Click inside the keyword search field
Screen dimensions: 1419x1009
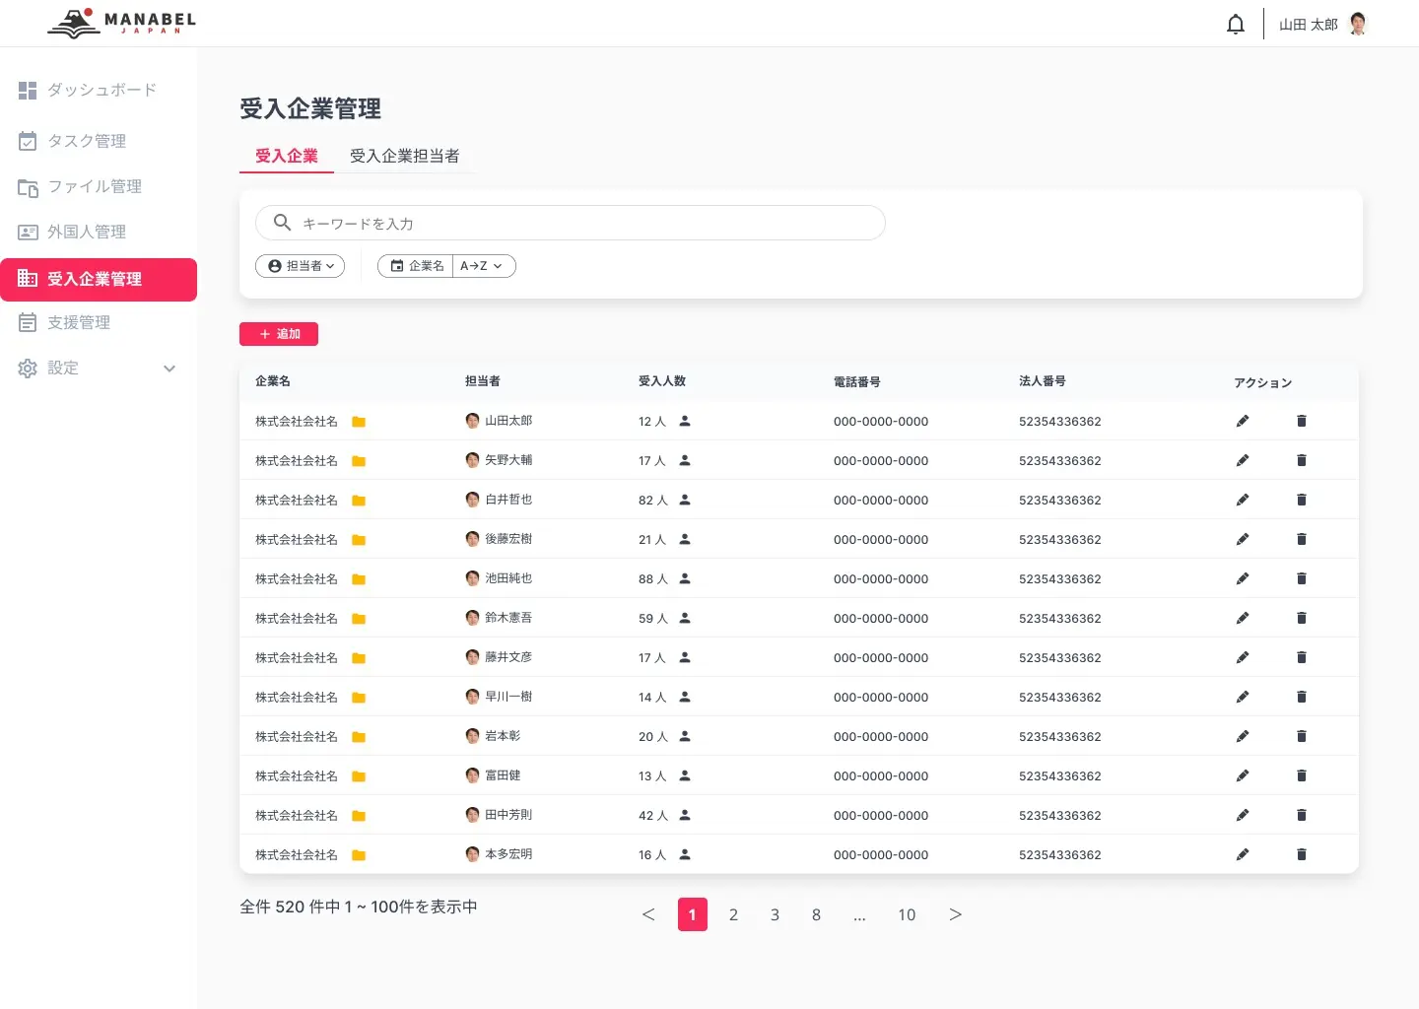click(572, 223)
